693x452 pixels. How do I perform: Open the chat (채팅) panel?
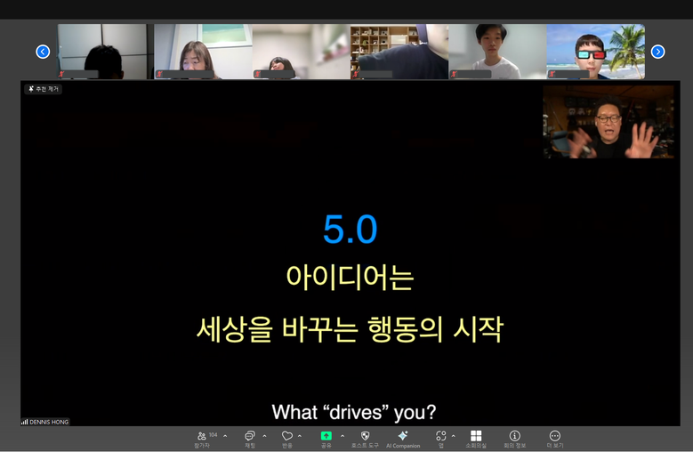point(250,436)
